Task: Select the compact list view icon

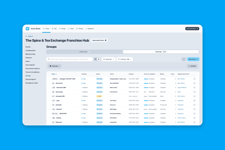Action: (96, 59)
